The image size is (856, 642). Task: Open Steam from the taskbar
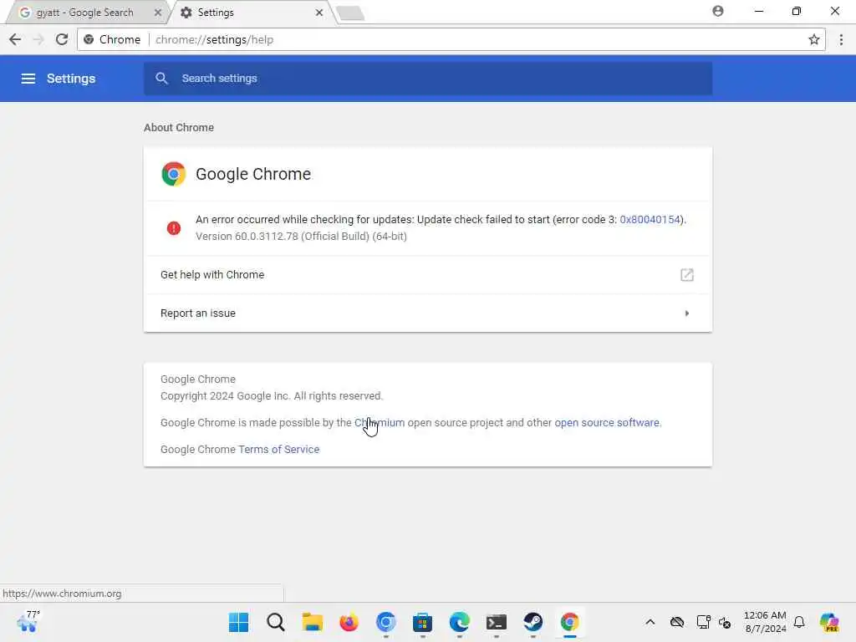[532, 622]
